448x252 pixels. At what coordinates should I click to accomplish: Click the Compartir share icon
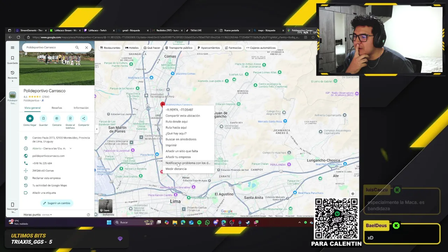pyautogui.click(x=84, y=118)
